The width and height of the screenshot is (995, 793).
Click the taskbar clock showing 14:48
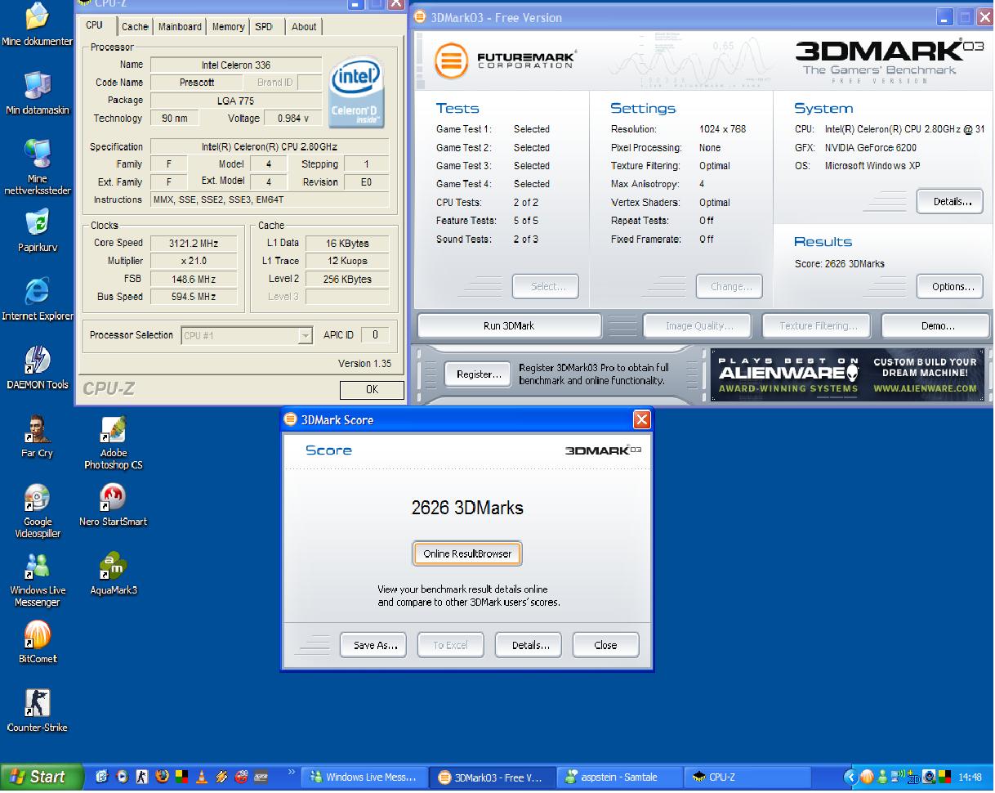970,777
